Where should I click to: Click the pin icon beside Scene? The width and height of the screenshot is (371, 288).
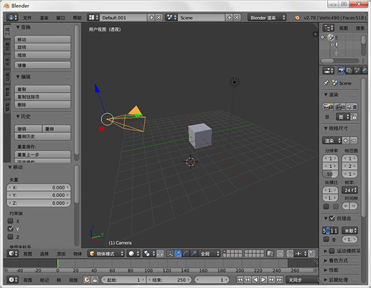(326, 83)
